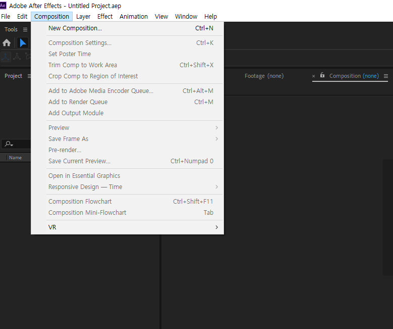Click the local axis mode icon

pos(6,57)
